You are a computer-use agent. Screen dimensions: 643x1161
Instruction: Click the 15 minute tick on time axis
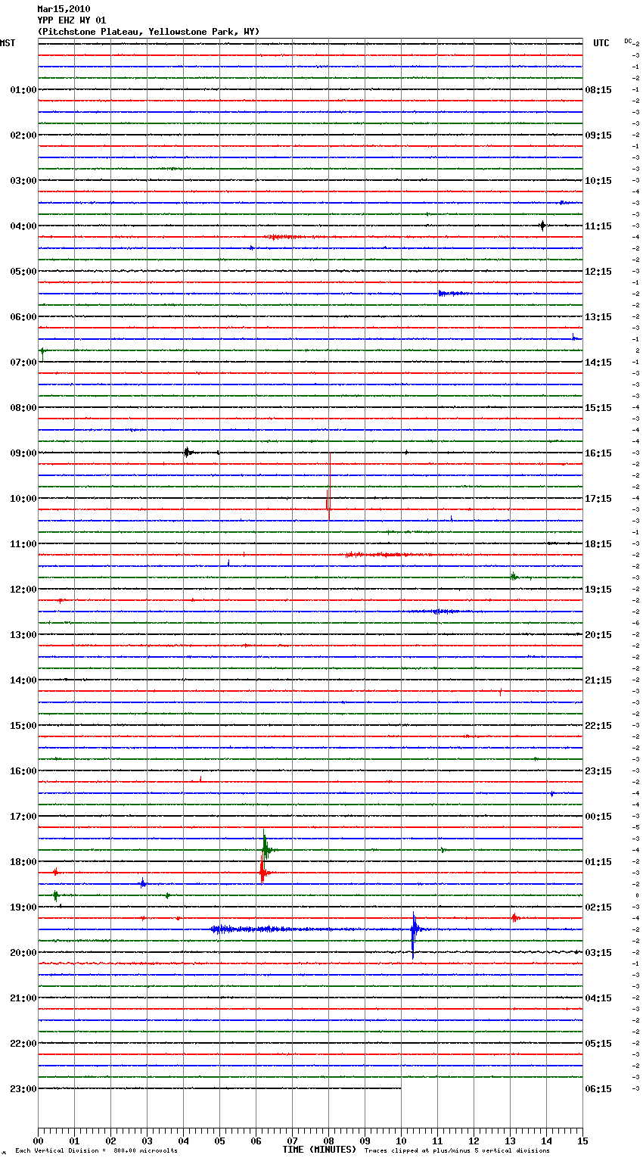[x=582, y=1141]
